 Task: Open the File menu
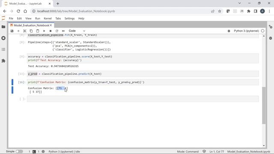11,18
